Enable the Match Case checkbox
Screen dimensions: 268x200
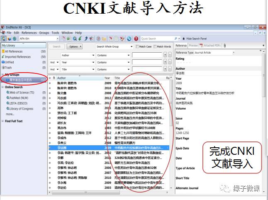pos(137,46)
